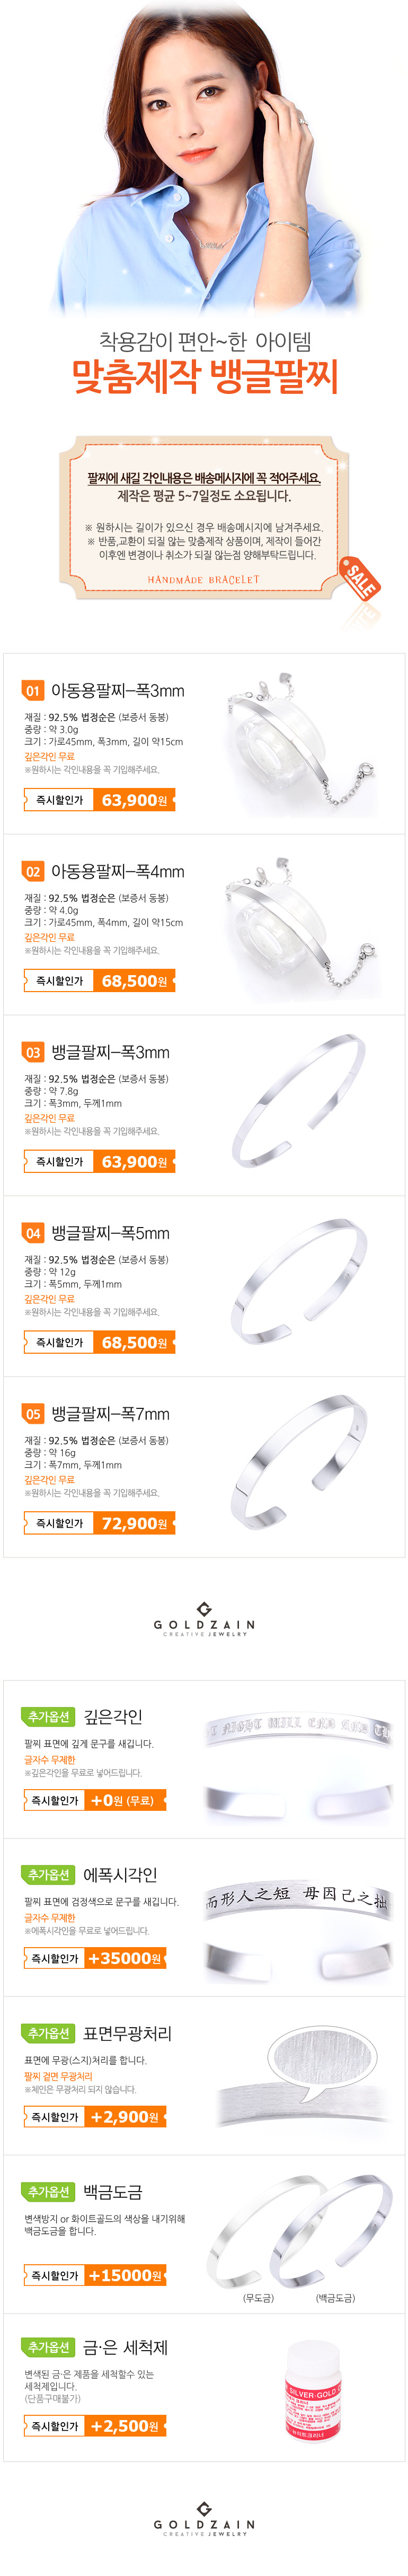Click the orange 05 number badge

(x=33, y=1415)
